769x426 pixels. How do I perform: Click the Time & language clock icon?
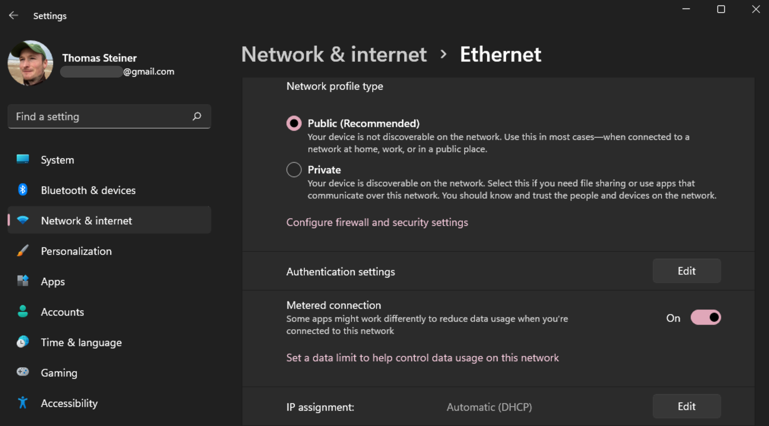[23, 342]
